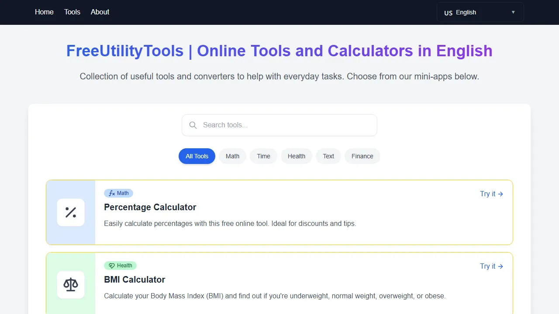Click the arrow icon next to the BMI Try it link
The width and height of the screenshot is (559, 314).
coord(500,266)
